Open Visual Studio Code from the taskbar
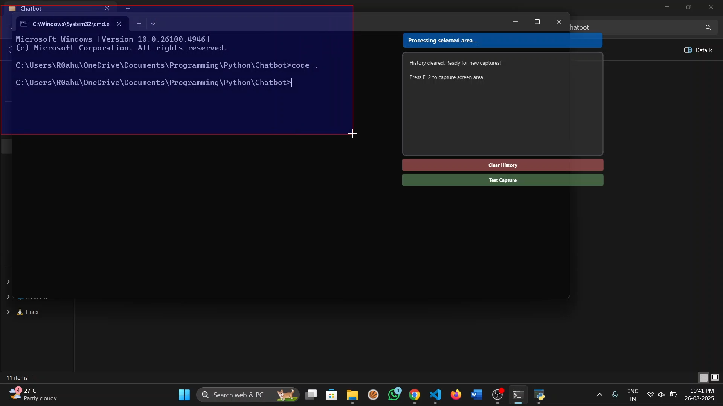The height and width of the screenshot is (406, 723). (435, 395)
